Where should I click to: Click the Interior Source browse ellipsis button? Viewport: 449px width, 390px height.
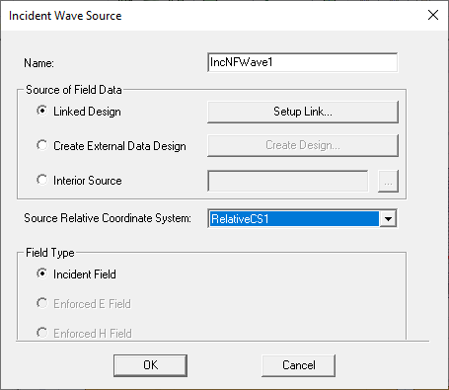pos(388,181)
